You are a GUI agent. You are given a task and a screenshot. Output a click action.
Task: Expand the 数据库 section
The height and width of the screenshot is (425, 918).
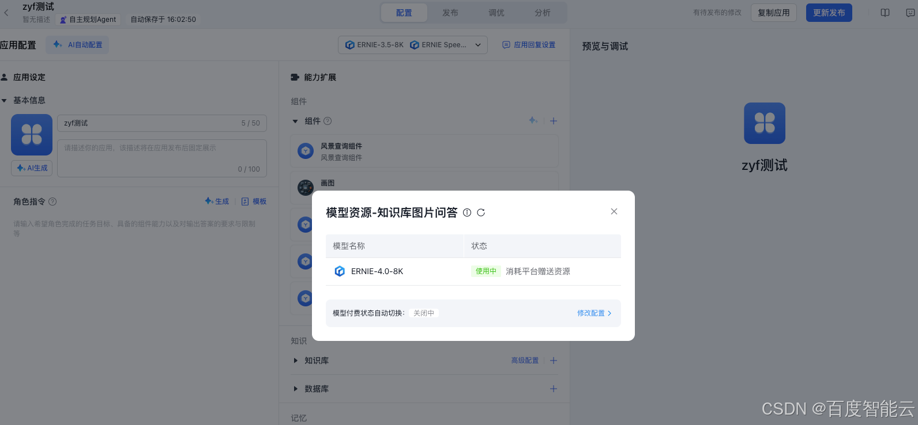coord(295,389)
